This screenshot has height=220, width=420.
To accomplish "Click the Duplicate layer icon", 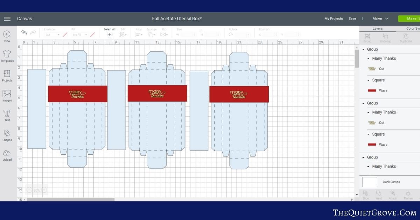I will tap(406, 36).
